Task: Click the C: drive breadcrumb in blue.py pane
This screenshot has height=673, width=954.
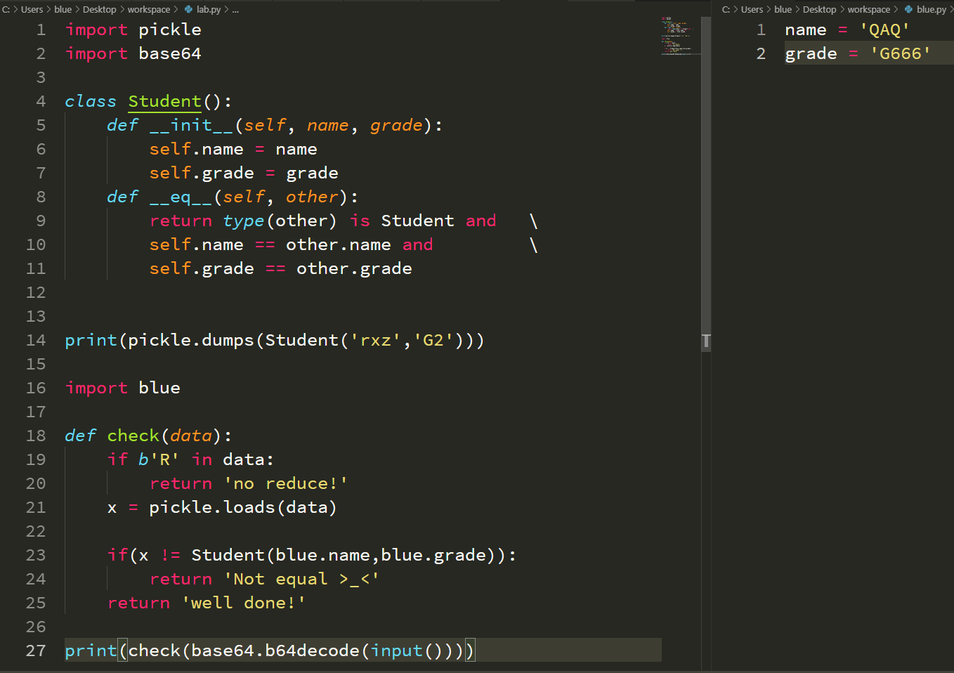Action: click(726, 9)
